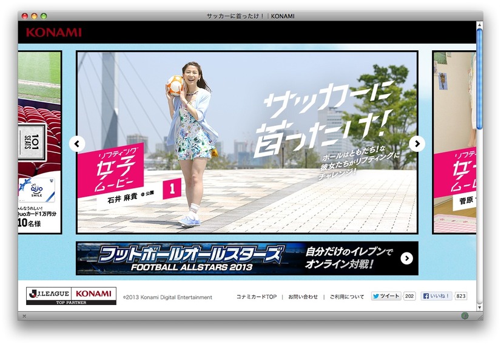Minimize the window with the yellow button
Viewport: 501px width, 345px height.
click(34, 16)
